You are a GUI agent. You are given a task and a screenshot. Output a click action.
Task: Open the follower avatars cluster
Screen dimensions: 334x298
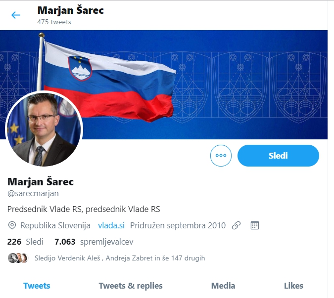coord(18,258)
